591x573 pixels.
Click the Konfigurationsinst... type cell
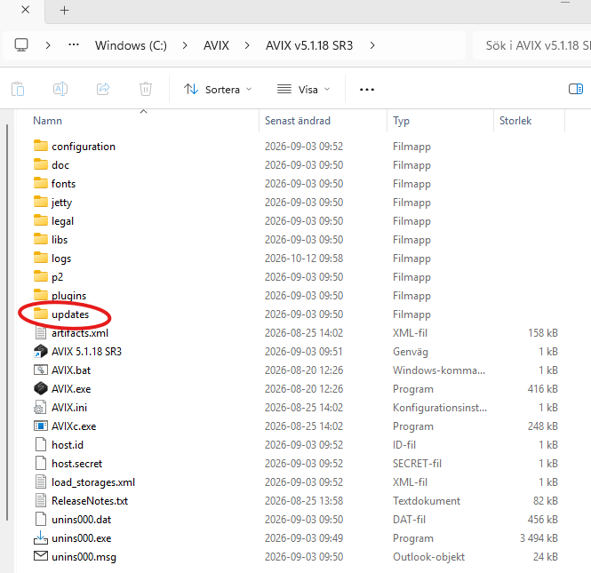point(440,407)
